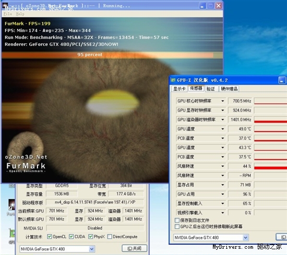Viewport: 287px width, 255px height.
Task: Switch to the 传感器 tab
Action: (x=196, y=88)
